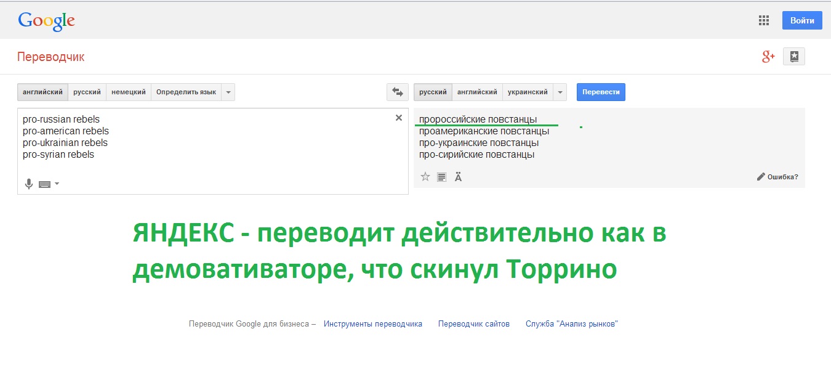
Task: Expand the target language dropdown arrow
Action: click(x=560, y=92)
